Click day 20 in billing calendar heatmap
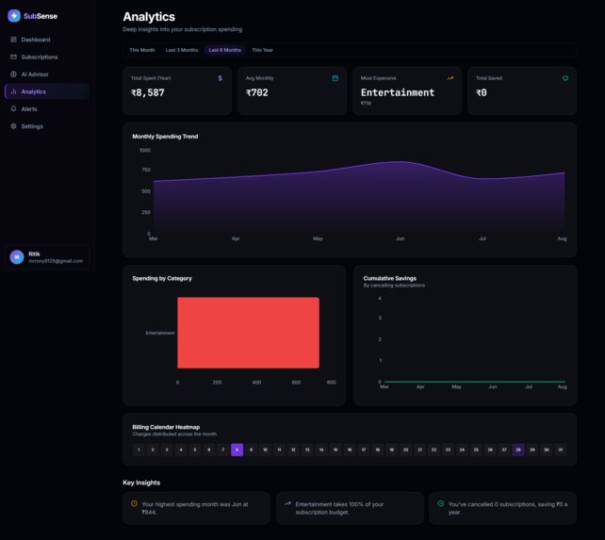Viewport: 605px width, 540px height. click(405, 450)
